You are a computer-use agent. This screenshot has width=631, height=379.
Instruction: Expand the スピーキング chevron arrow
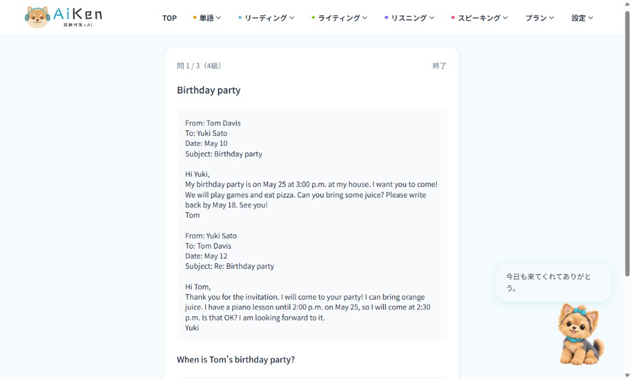[x=505, y=18]
